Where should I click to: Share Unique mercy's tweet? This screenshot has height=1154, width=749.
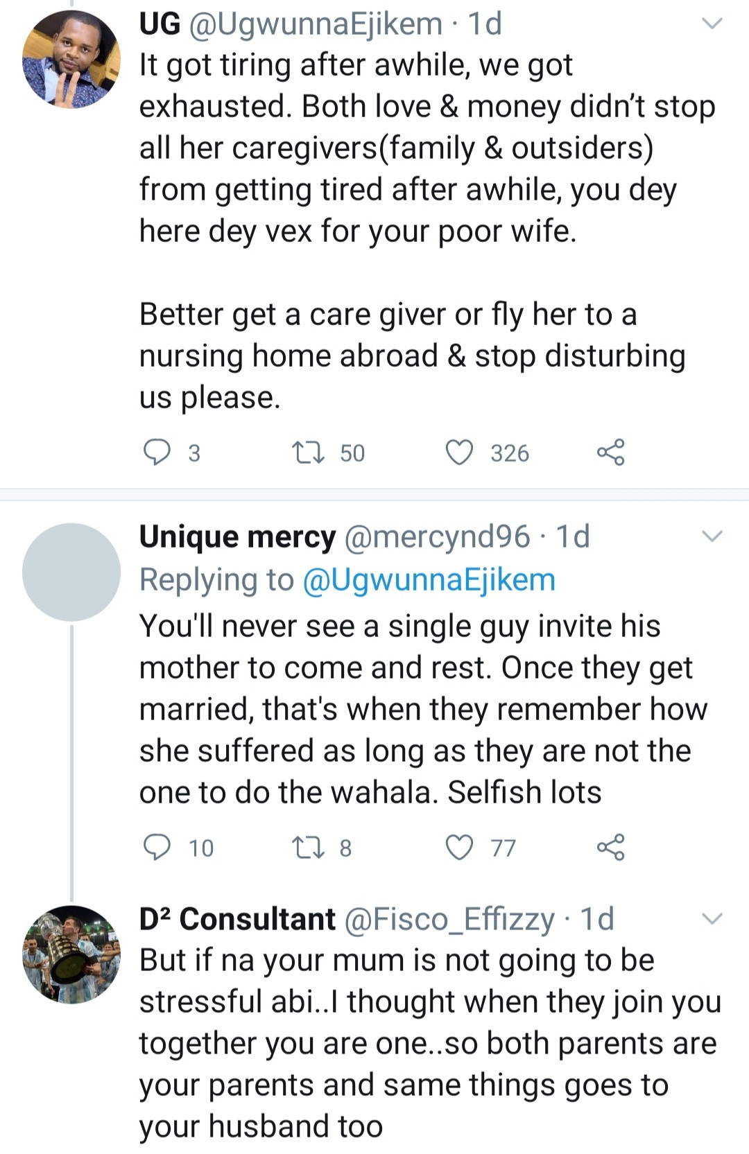click(x=610, y=848)
